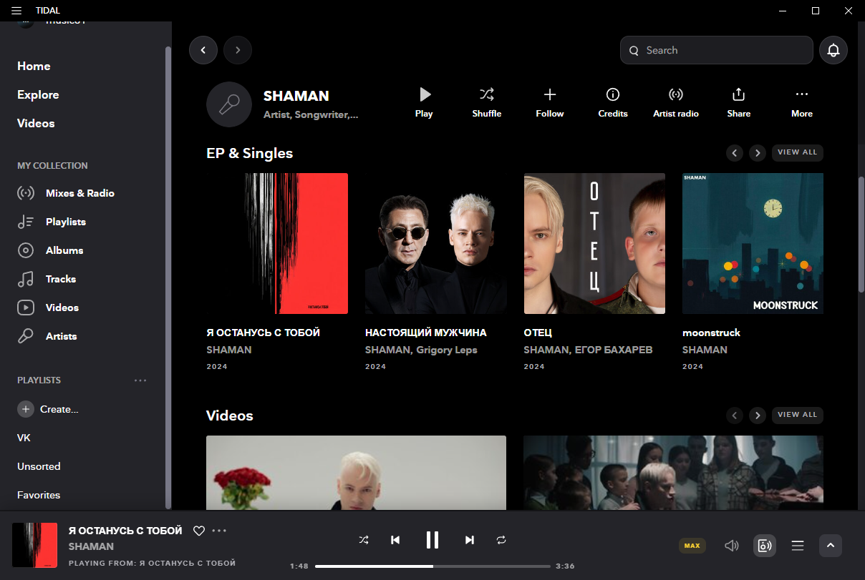Open the VK playlist
The image size is (865, 580).
point(24,438)
